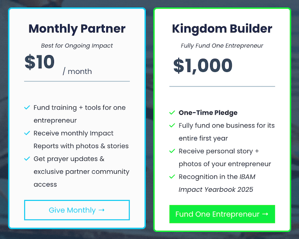
Task: Click the green checkmark beside "One-Time Pledge"
Action: [172, 113]
